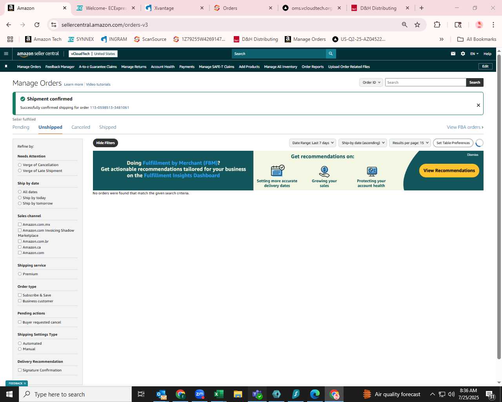Open order link 113-0598513-3481061
The height and width of the screenshot is (402, 502).
109,108
